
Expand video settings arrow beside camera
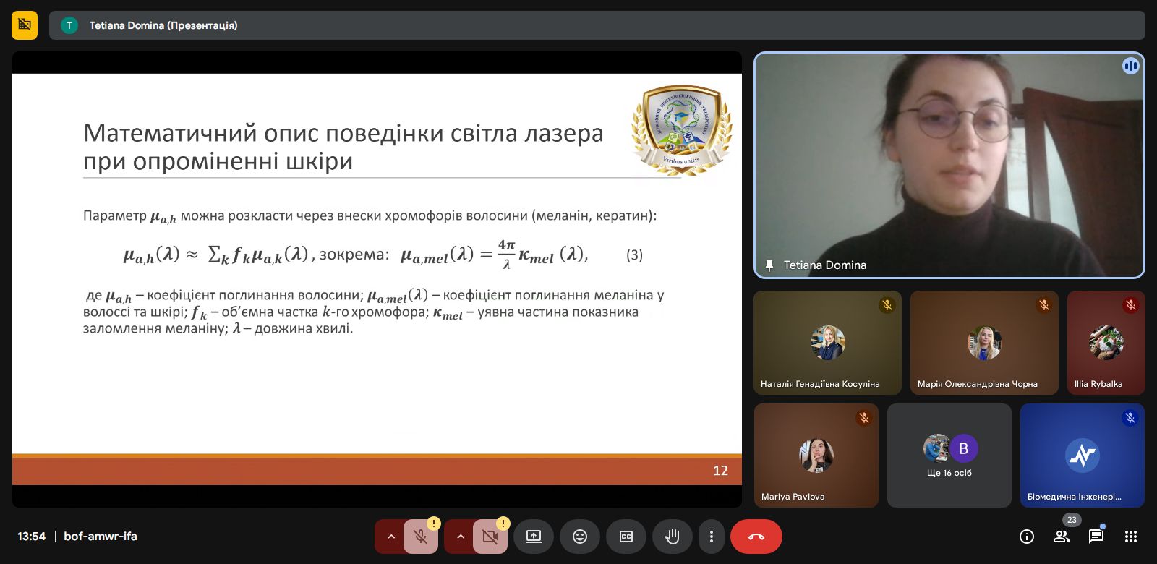coord(460,537)
